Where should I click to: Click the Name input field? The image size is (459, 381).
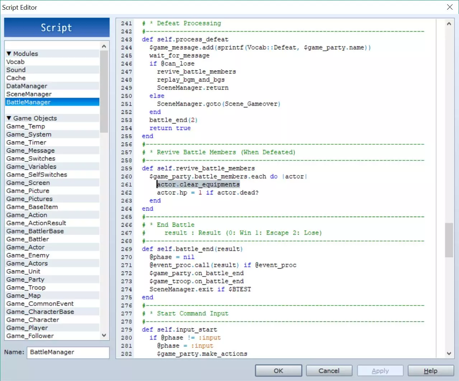pos(68,352)
